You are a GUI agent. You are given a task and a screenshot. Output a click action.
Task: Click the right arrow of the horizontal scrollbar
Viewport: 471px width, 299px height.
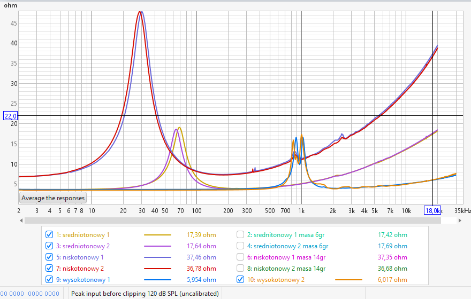(460, 221)
